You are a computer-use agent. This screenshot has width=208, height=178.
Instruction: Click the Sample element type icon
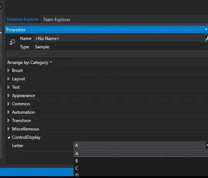(12, 42)
